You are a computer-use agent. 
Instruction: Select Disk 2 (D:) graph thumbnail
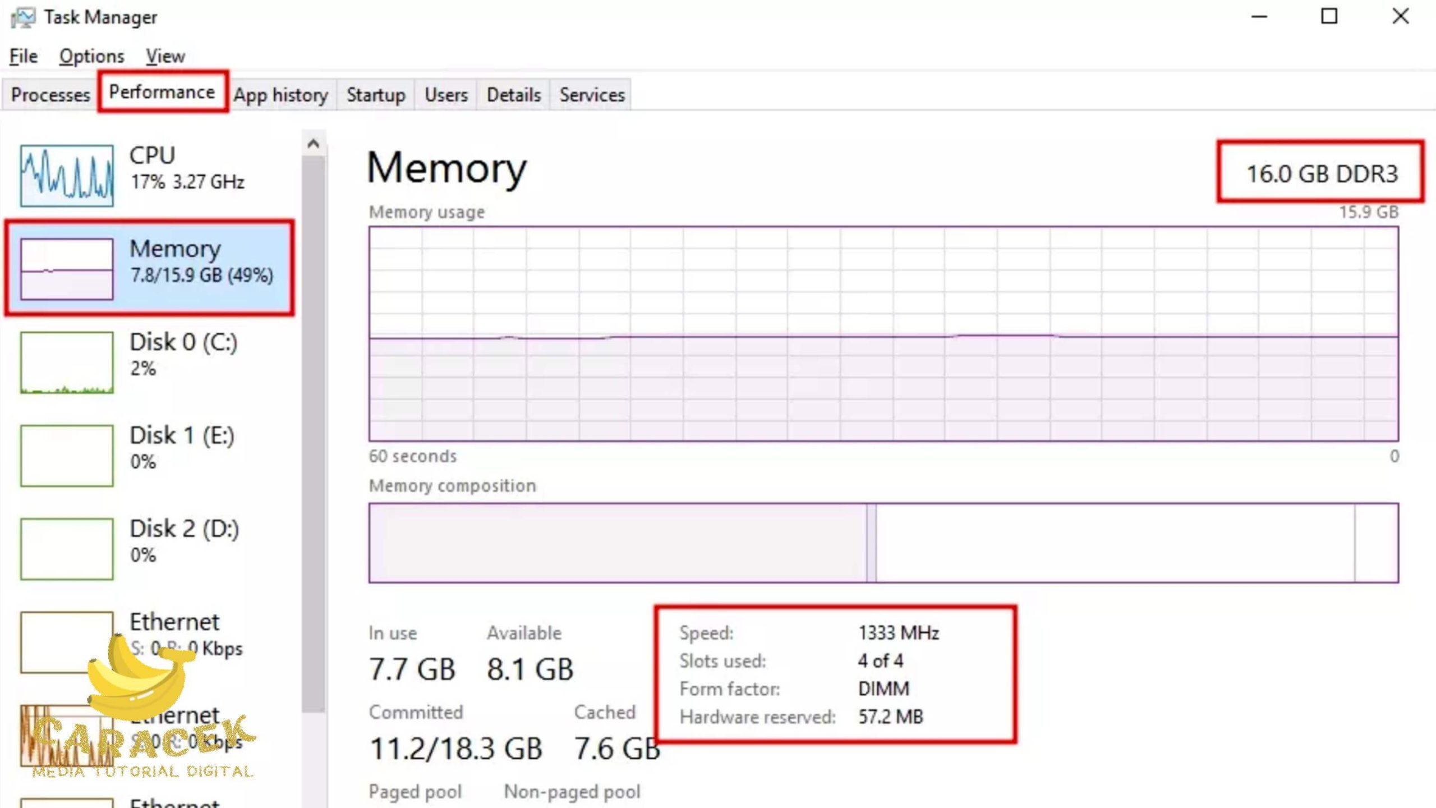click(x=67, y=549)
